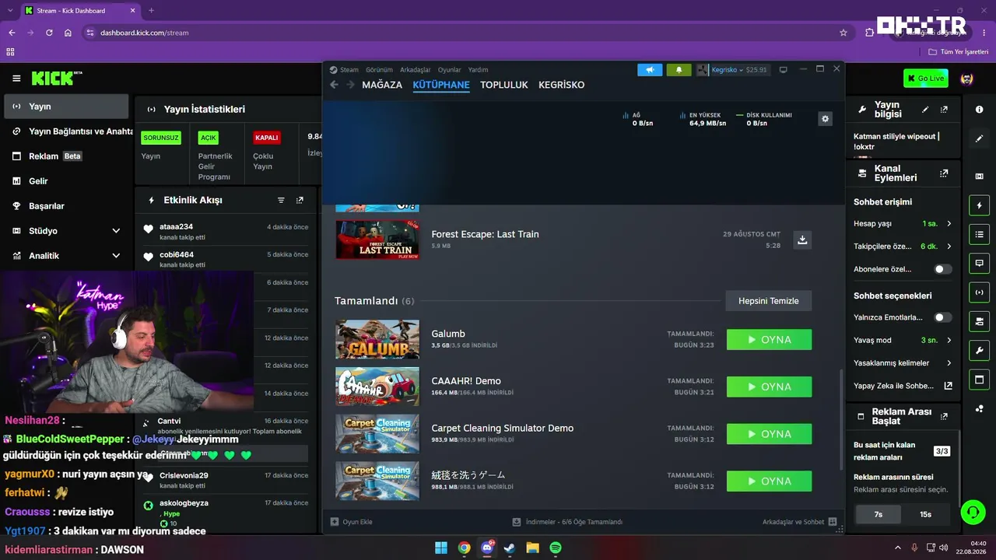The height and width of the screenshot is (560, 996).
Task: Show hidden system tray icons
Action: click(897, 548)
